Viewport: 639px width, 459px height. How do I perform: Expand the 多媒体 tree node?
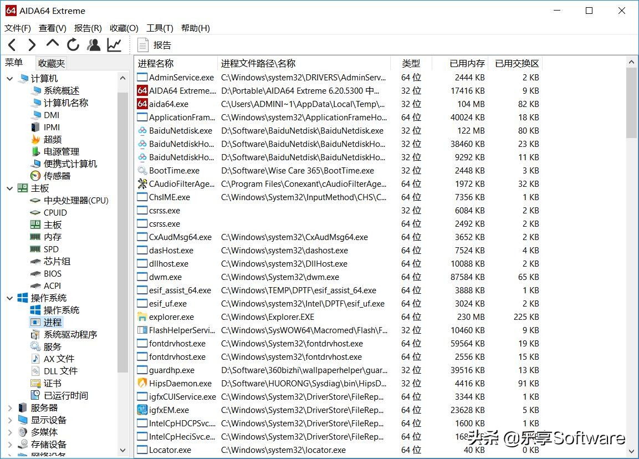coord(10,432)
